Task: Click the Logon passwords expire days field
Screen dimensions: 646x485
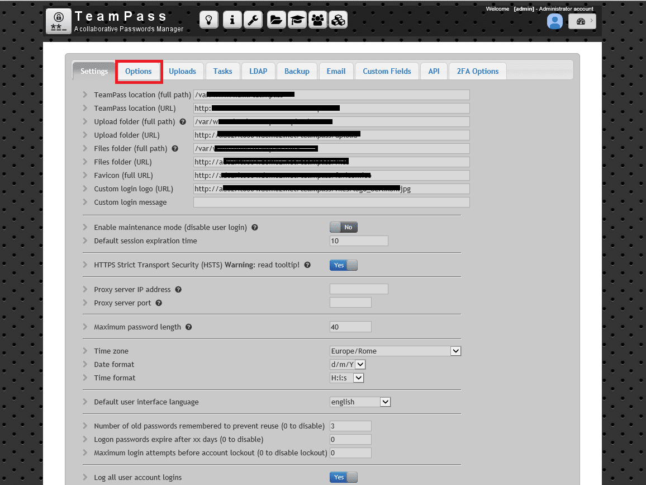Action: (350, 440)
